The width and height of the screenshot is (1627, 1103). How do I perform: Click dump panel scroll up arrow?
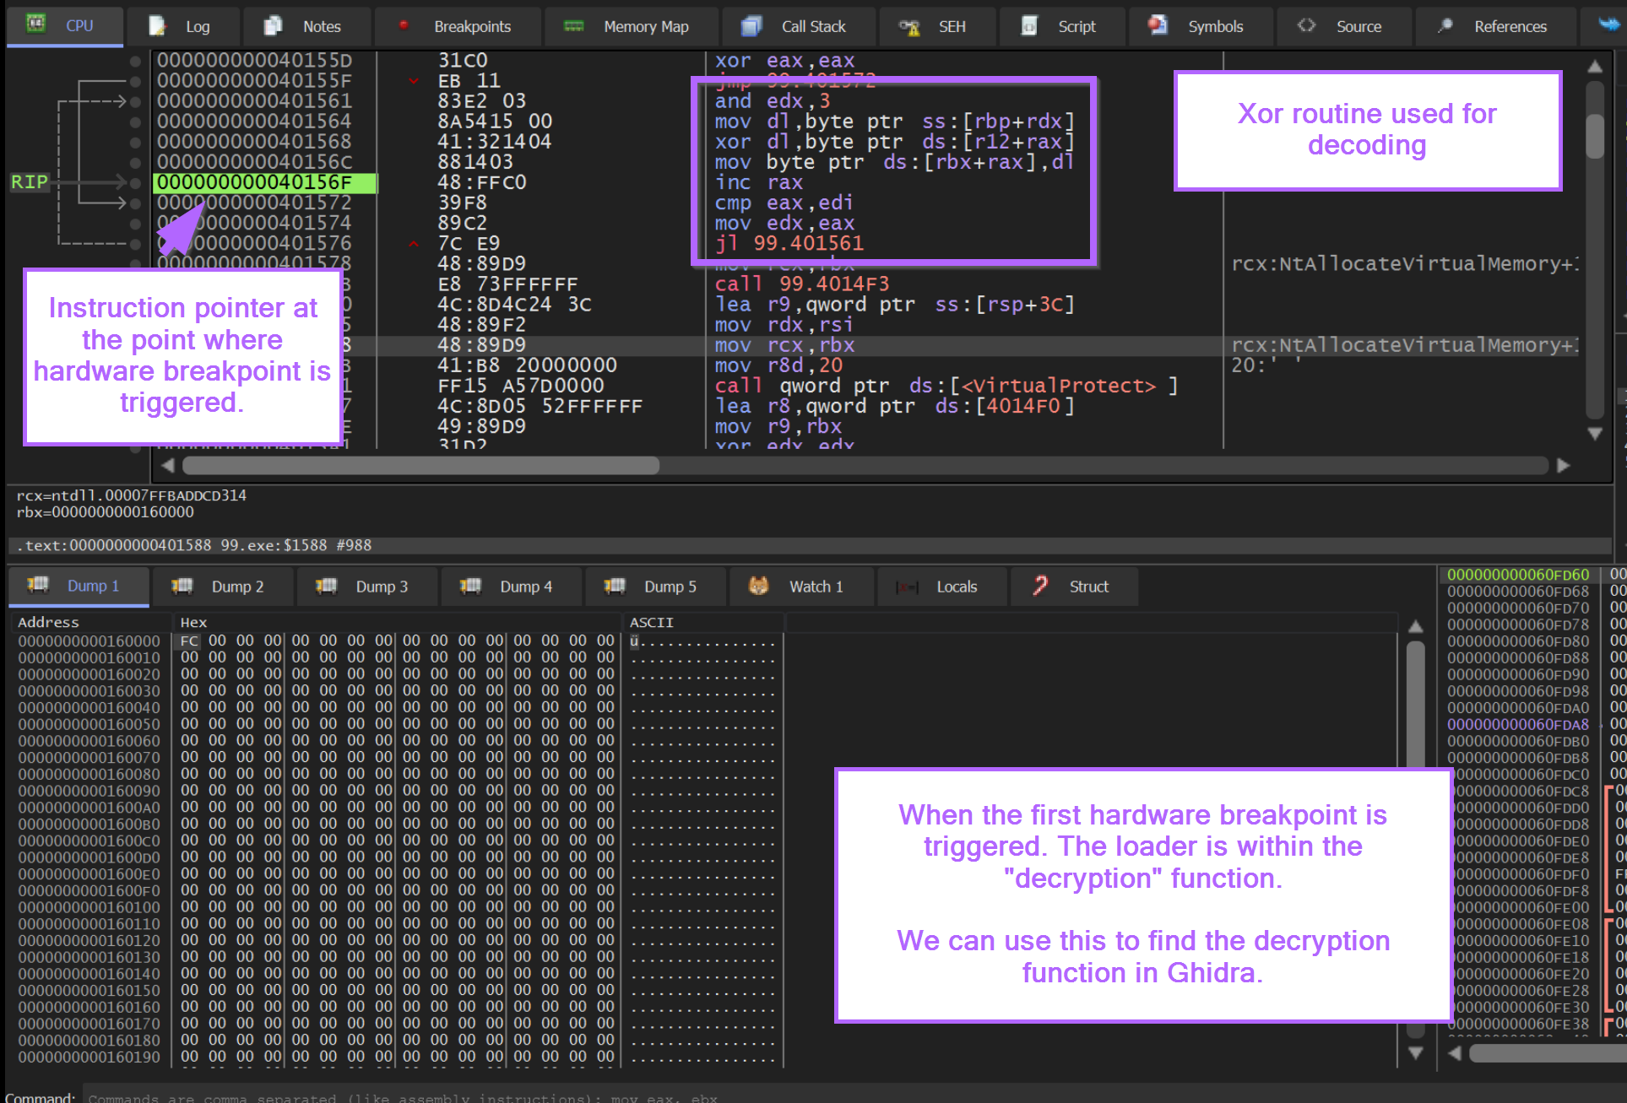[1416, 626]
